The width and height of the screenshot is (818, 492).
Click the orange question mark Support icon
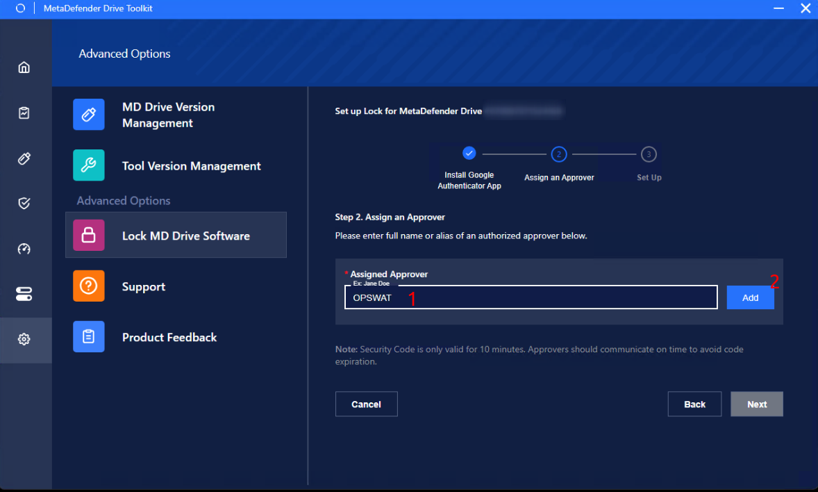tap(89, 286)
